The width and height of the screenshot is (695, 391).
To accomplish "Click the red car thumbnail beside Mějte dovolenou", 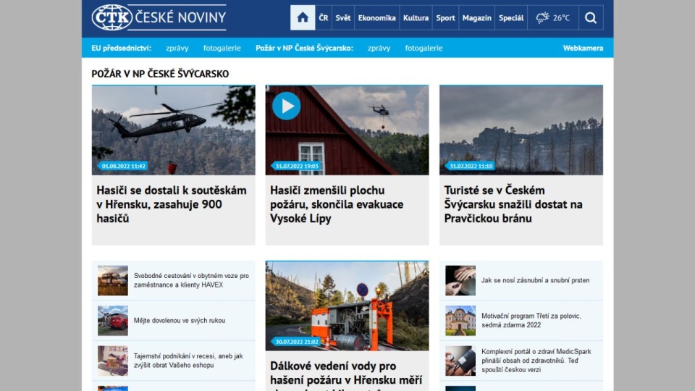I will (113, 321).
